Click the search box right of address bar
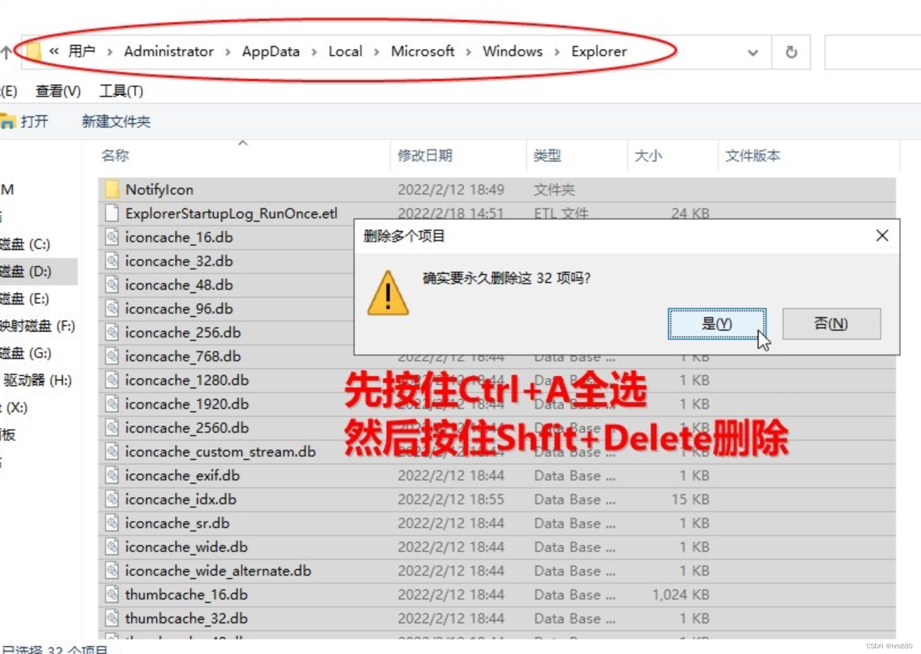 pyautogui.click(x=872, y=52)
